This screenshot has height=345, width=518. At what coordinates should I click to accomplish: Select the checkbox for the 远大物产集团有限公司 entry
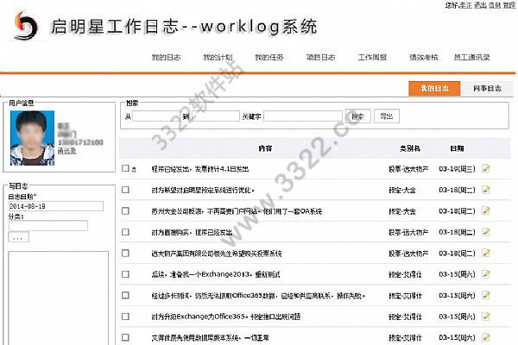[x=125, y=254]
